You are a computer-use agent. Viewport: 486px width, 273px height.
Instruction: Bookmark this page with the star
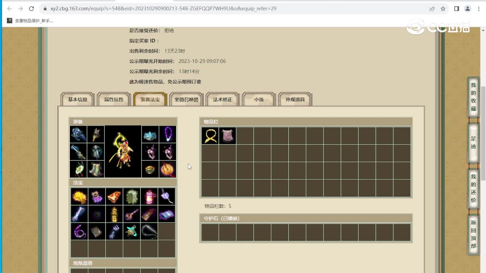[443, 8]
